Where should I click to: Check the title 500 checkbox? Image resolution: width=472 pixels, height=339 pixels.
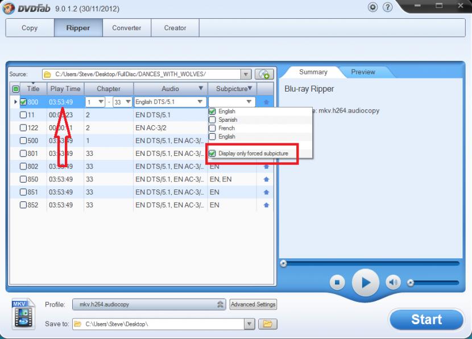(23, 140)
